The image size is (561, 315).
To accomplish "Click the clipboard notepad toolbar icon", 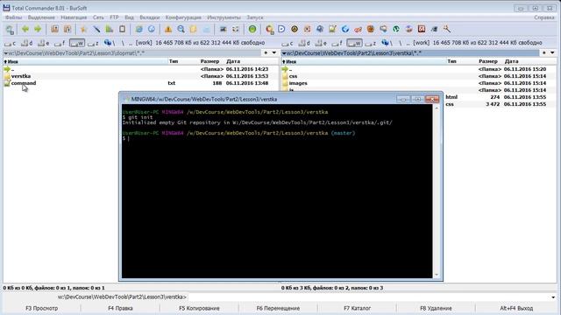I will pos(122,29).
